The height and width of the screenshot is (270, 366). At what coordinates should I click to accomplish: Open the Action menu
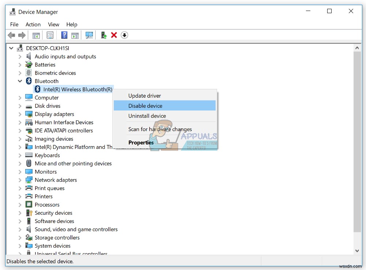click(33, 24)
